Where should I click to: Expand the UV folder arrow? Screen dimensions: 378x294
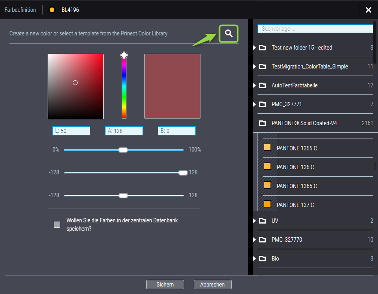pyautogui.click(x=254, y=221)
